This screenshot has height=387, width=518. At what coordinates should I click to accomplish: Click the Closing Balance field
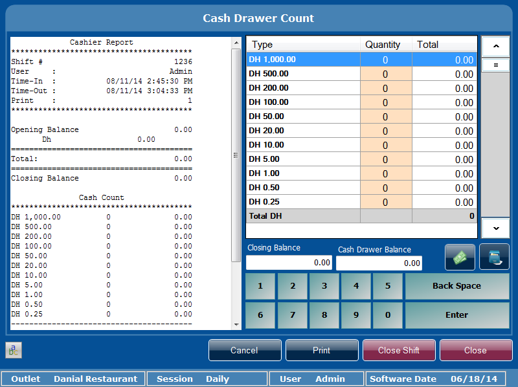289,263
